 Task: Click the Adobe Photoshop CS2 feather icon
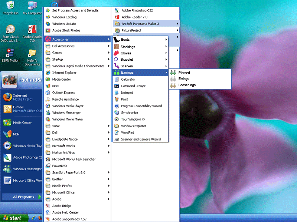click(x=117, y=10)
